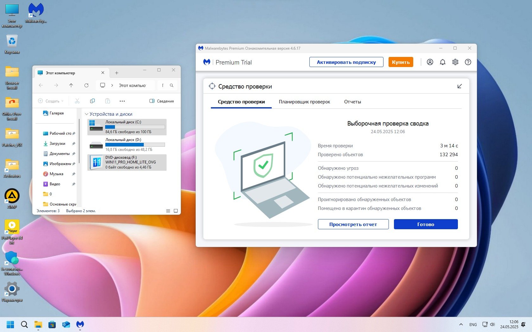Open taskbar Search
Image resolution: width=532 pixels, height=332 pixels.
click(x=24, y=324)
